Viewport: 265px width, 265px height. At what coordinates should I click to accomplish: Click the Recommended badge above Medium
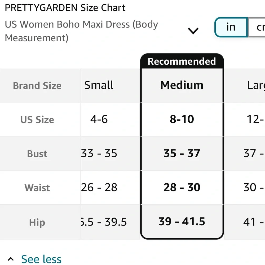click(182, 61)
